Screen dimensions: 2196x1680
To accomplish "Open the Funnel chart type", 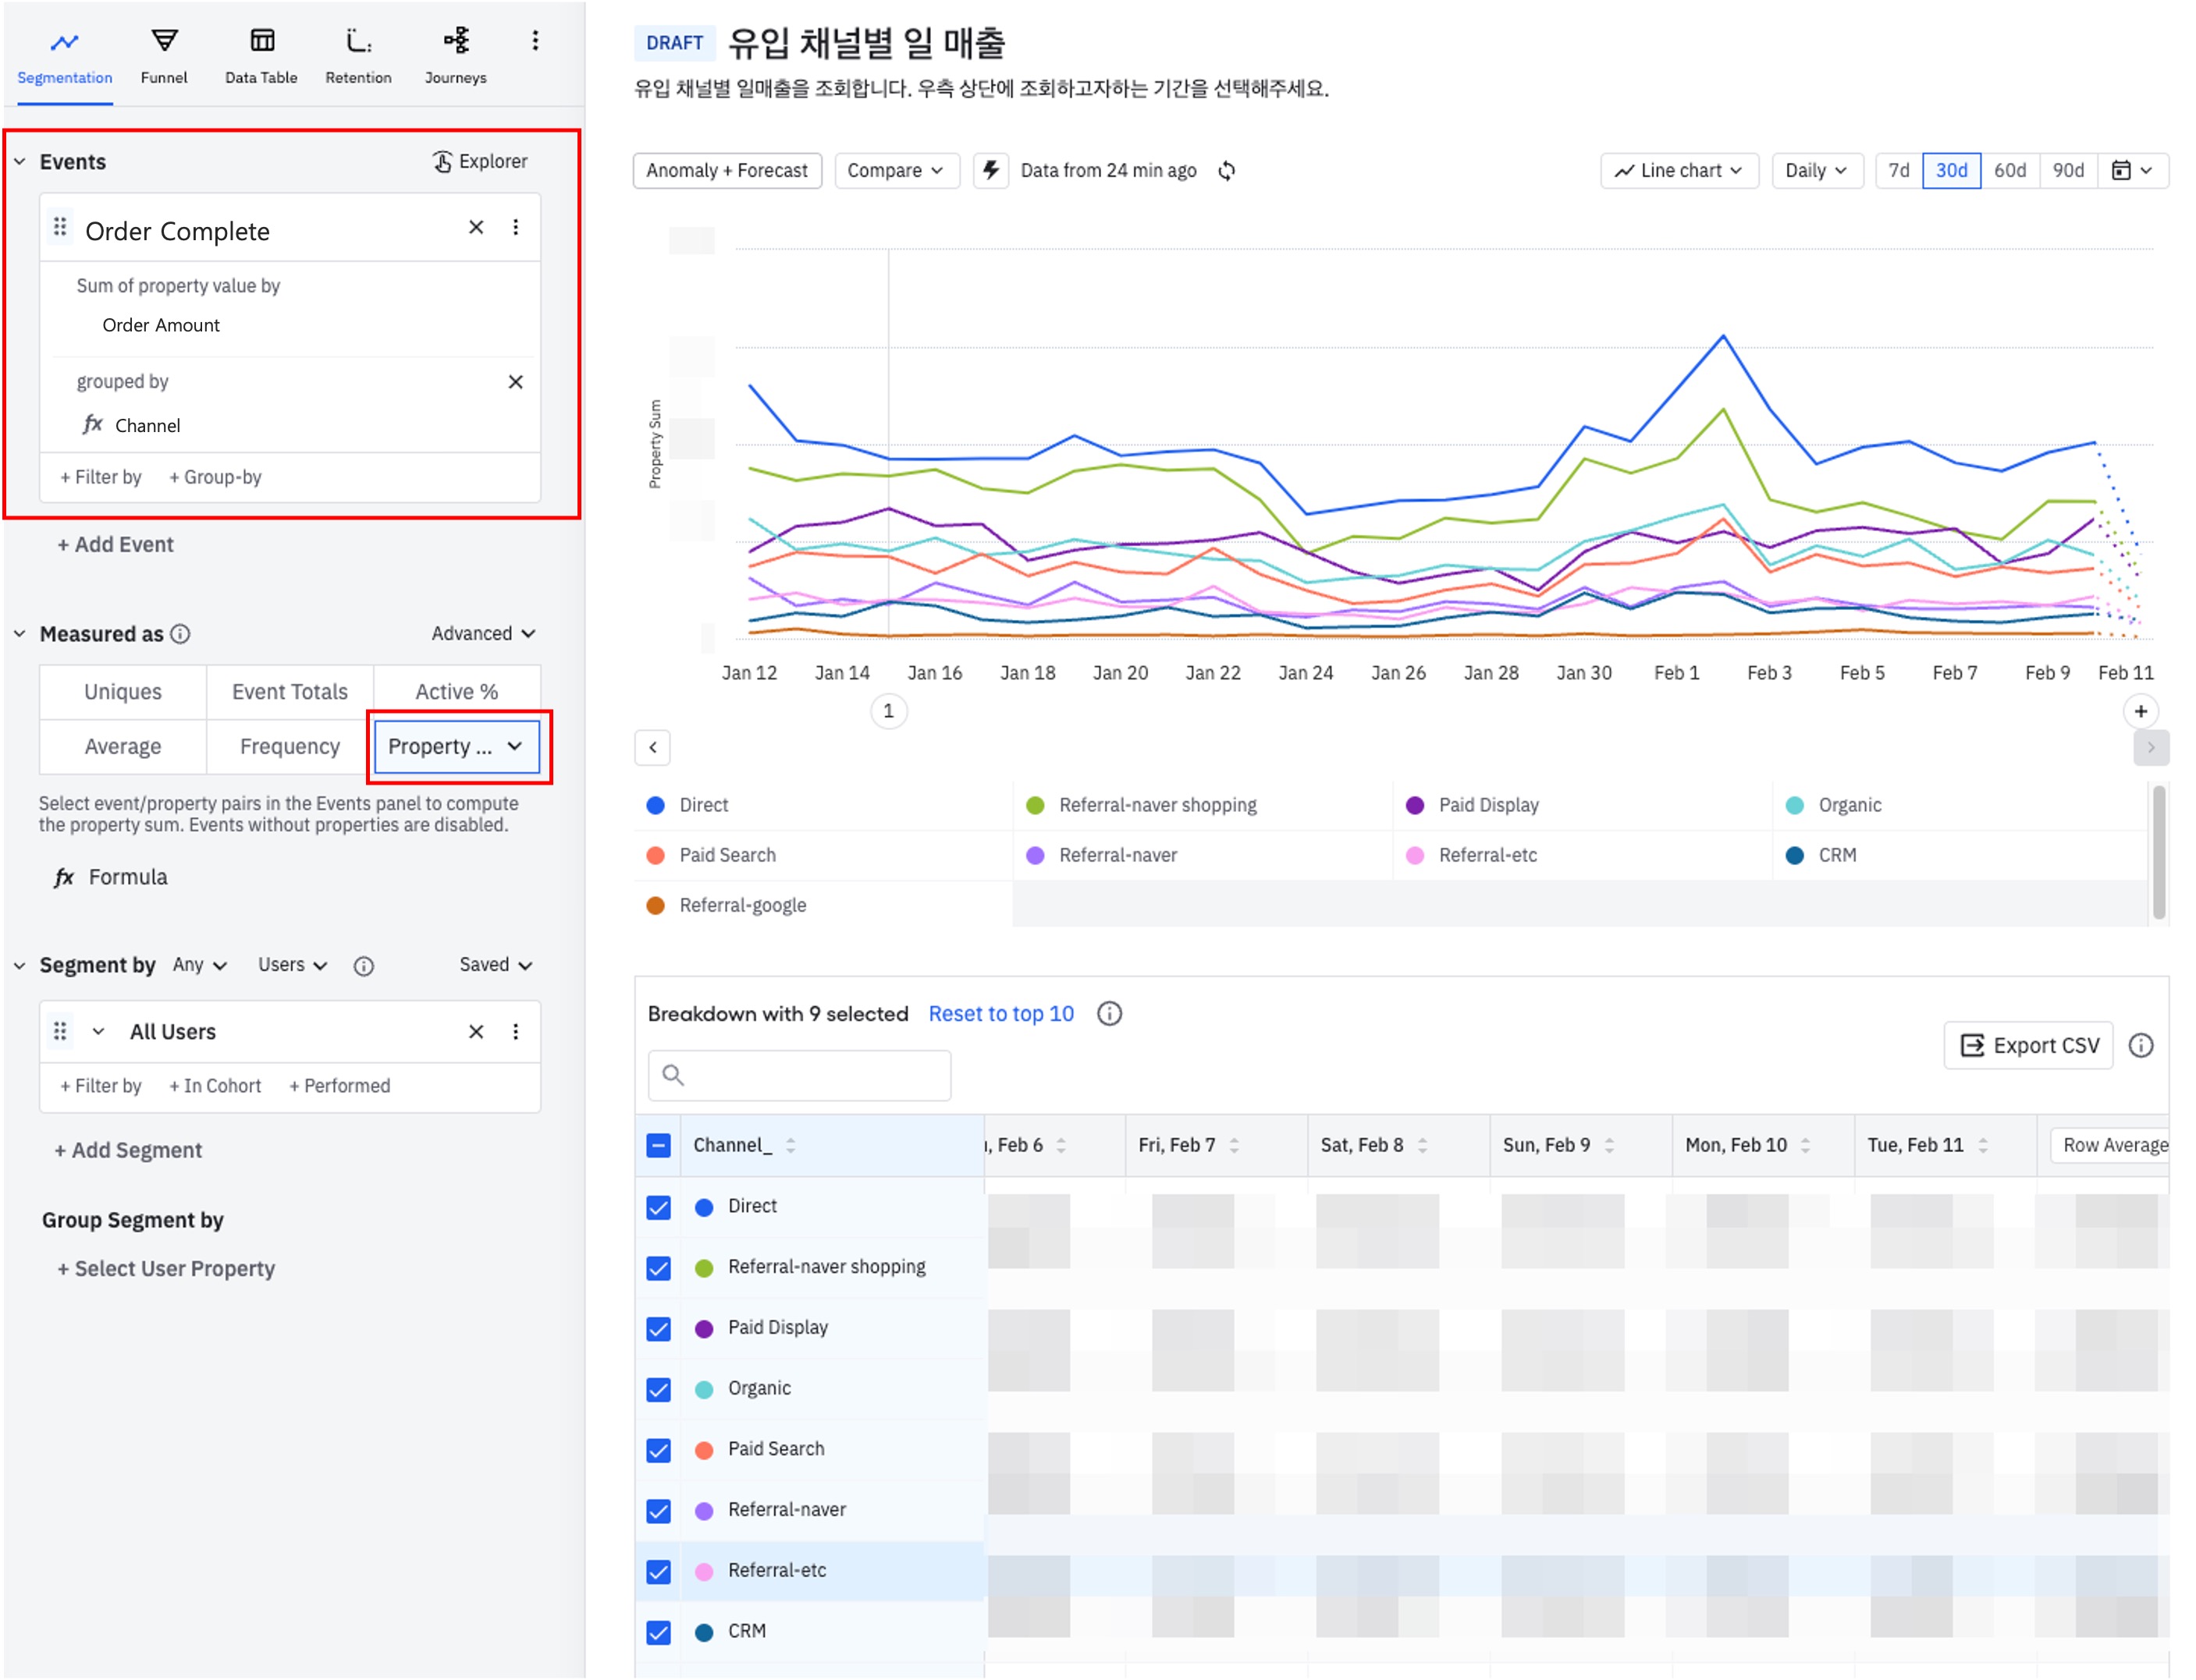I will pos(164,55).
